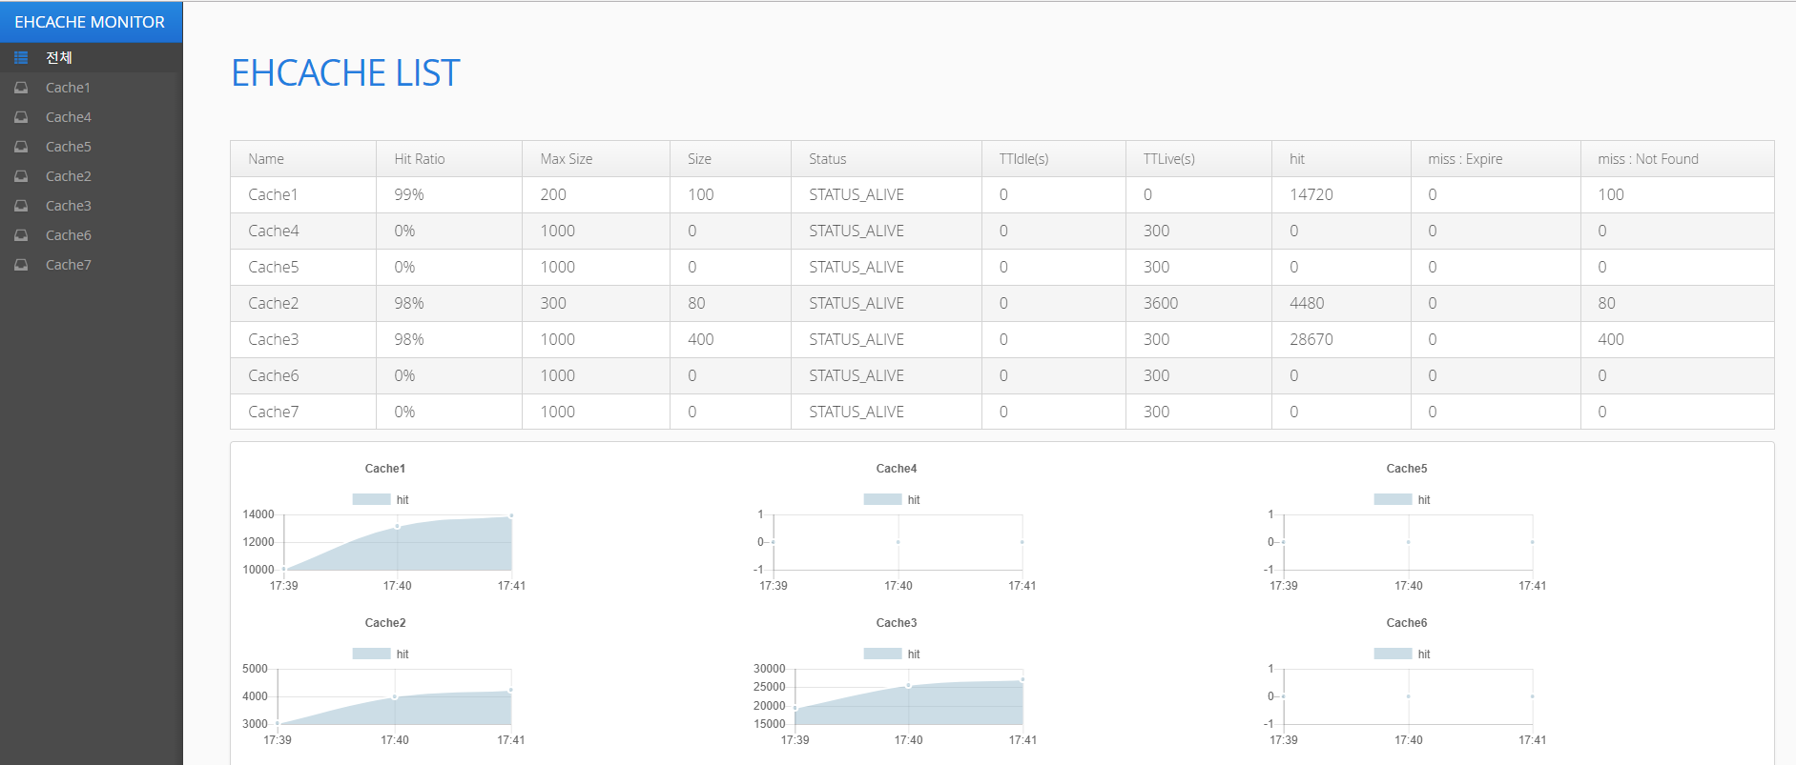
Task: Toggle hit legend swatch in Cache4 chart
Action: click(x=882, y=499)
